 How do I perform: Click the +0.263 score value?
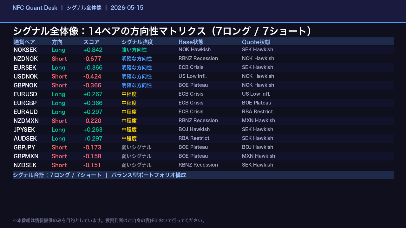coord(93,130)
